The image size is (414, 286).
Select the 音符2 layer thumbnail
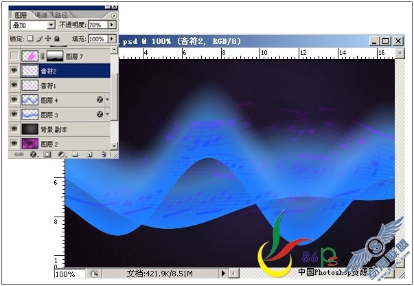(x=30, y=71)
